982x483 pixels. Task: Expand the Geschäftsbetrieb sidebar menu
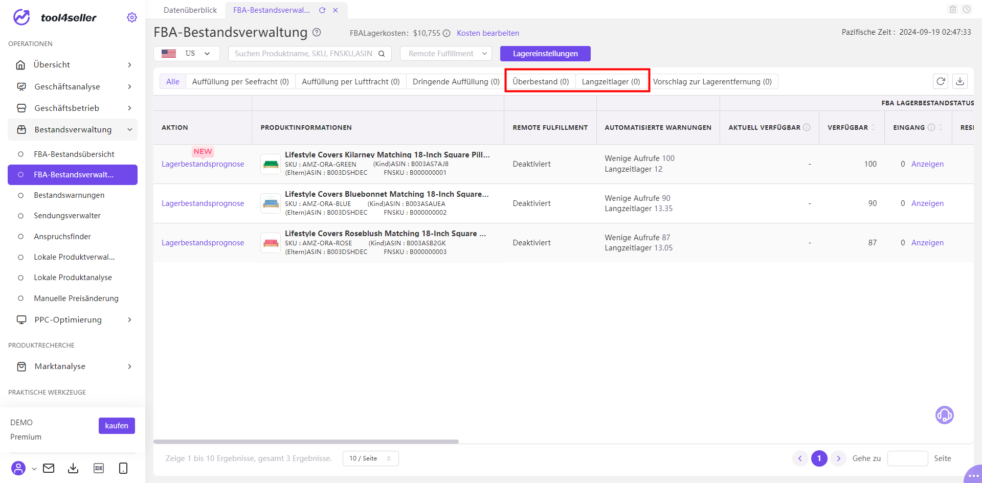(x=73, y=108)
